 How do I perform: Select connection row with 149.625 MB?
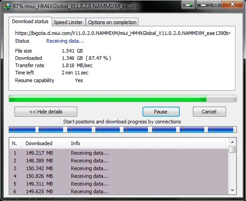(119, 191)
